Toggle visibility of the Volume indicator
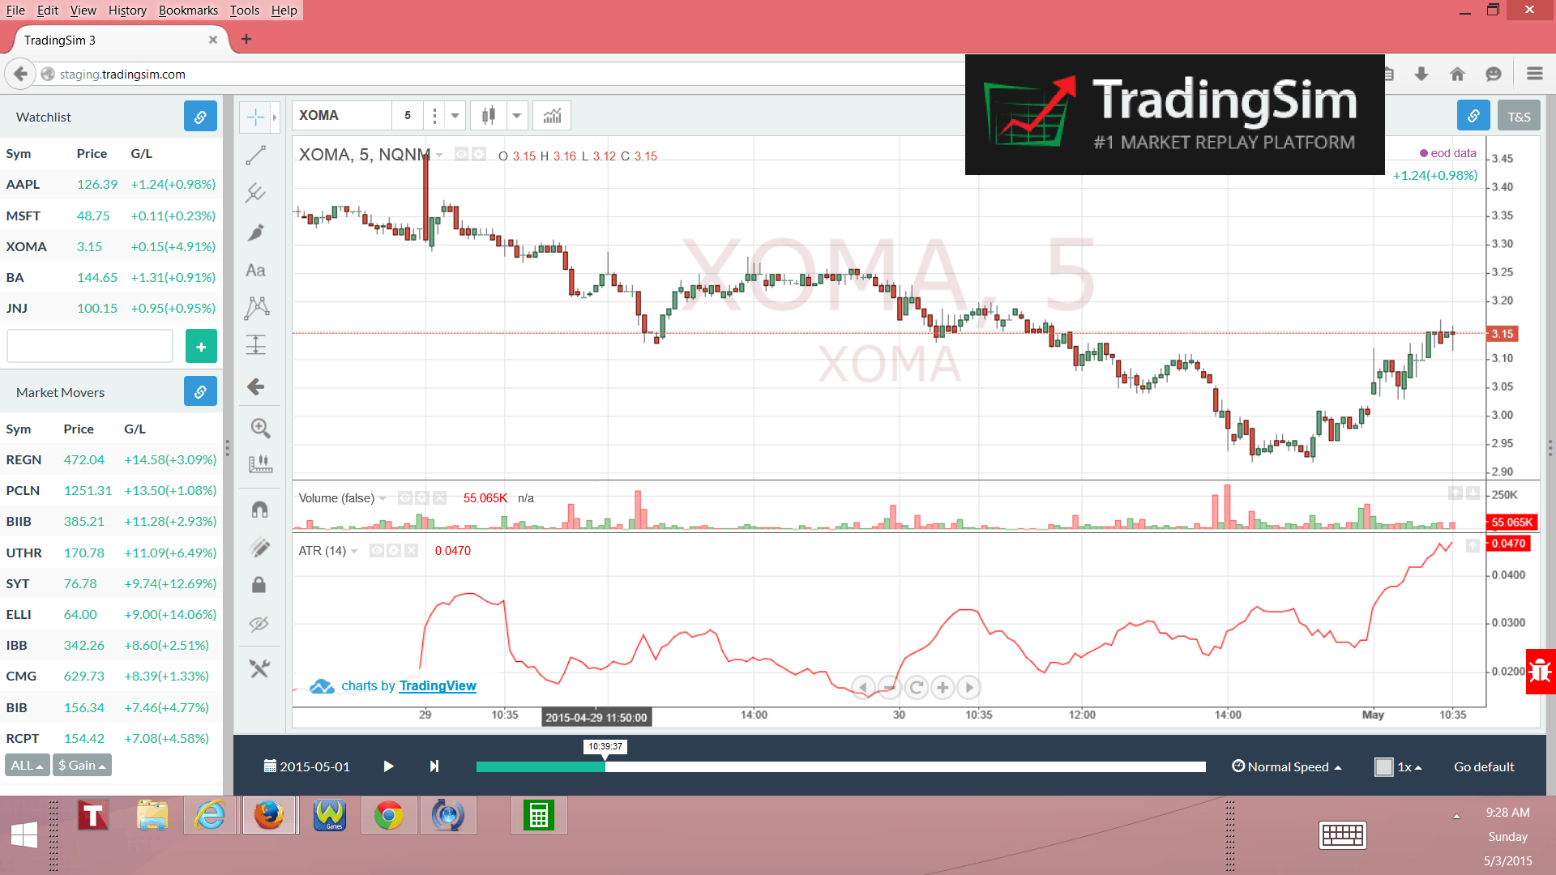Image resolution: width=1556 pixels, height=875 pixels. 404,497
